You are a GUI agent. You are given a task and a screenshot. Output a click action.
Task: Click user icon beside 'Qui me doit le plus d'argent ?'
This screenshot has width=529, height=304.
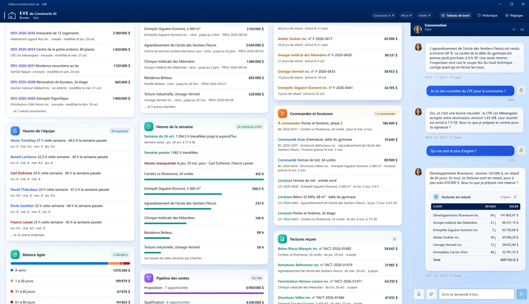click(x=521, y=150)
